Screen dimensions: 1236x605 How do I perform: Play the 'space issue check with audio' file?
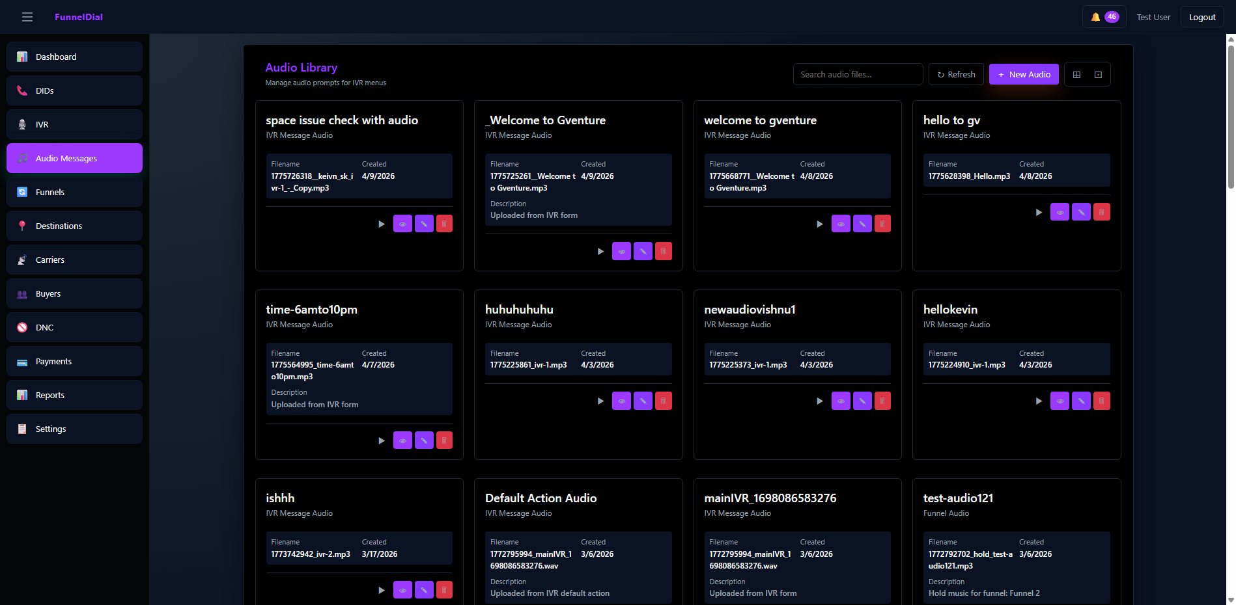[x=382, y=224]
